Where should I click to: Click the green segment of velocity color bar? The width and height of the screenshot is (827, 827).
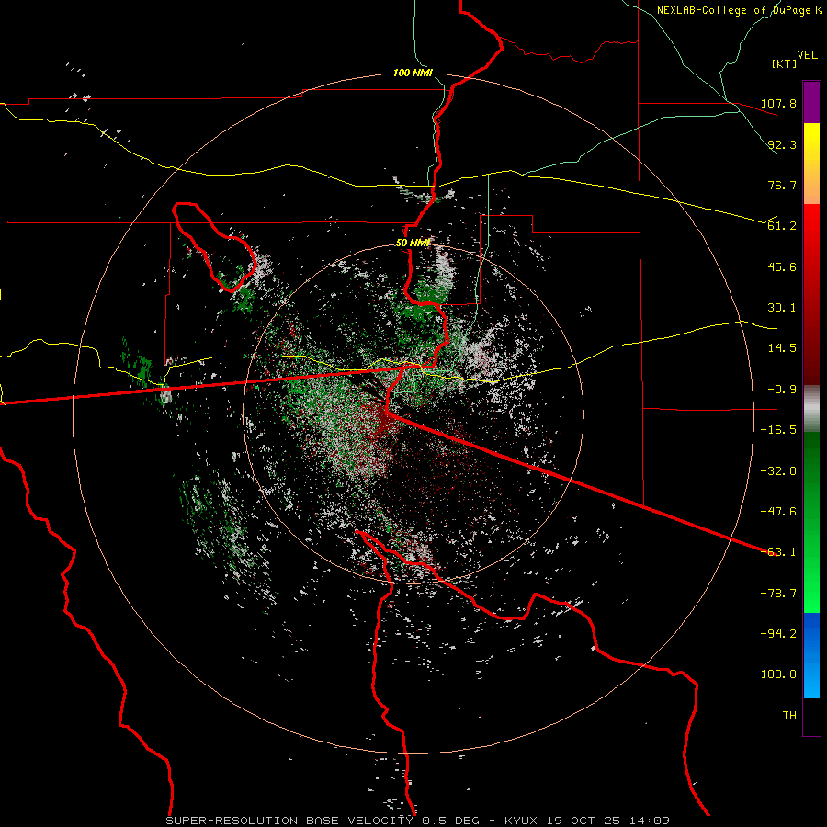coord(811,522)
